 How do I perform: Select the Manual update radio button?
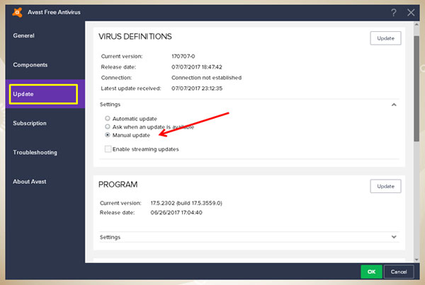108,135
